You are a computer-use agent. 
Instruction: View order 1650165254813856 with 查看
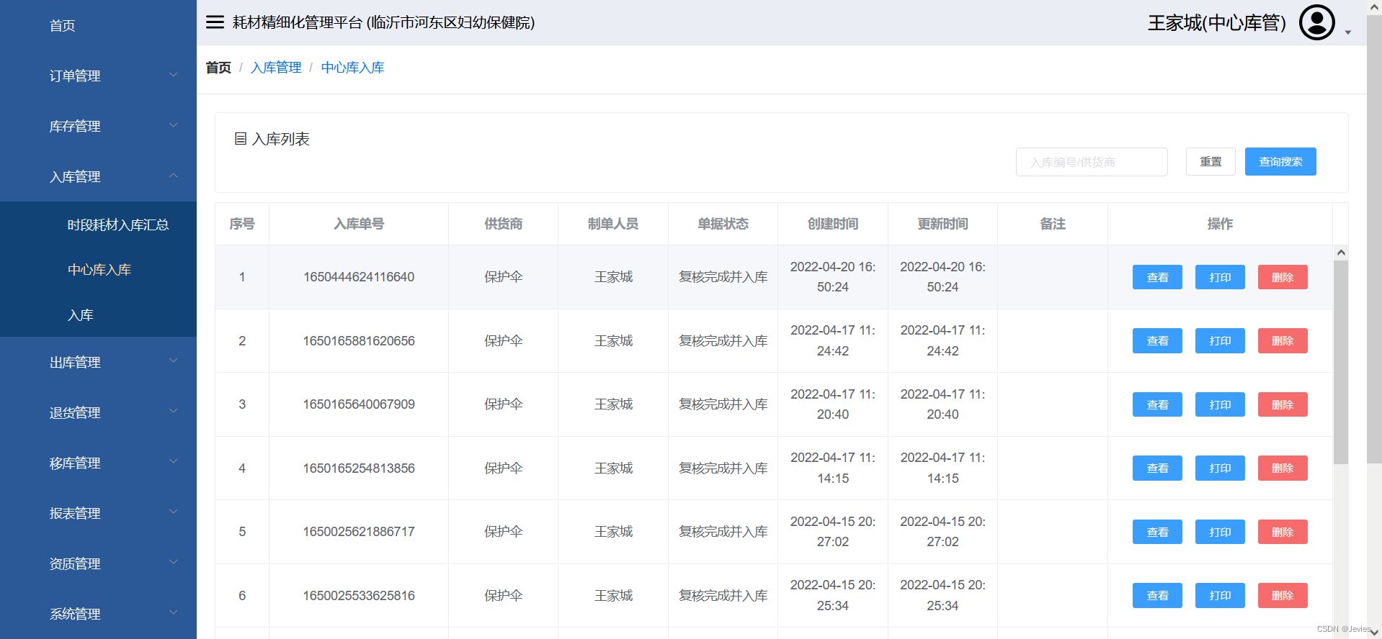[x=1157, y=468]
